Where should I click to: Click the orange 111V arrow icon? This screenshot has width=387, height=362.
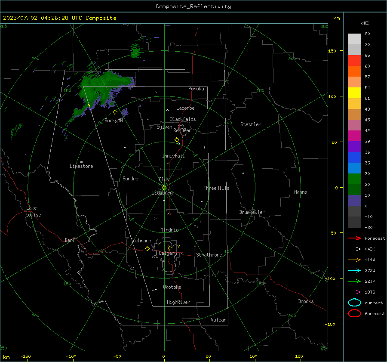[354, 260]
